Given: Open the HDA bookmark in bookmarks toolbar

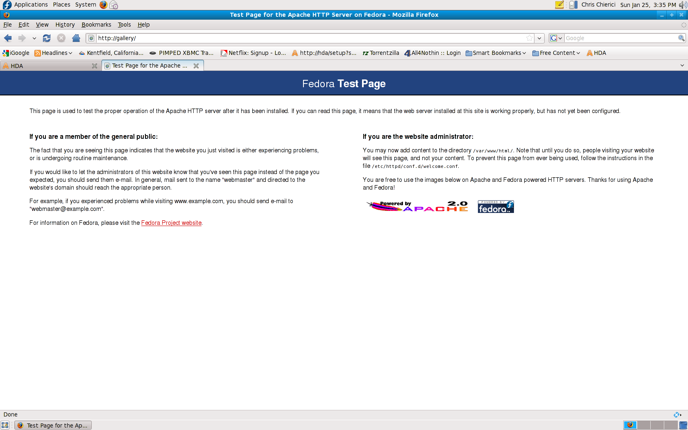Looking at the screenshot, I should click(596, 53).
